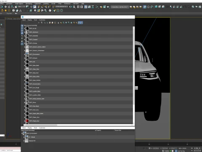
Task: Select the Rotate tool in main toolbar
Action: pos(9,7)
